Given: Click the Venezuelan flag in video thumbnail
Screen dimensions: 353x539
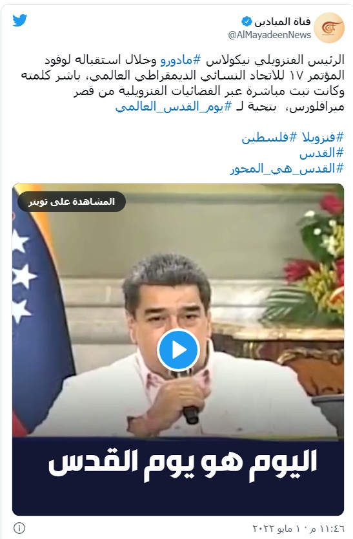Looking at the screenshot, I should point(39,310).
